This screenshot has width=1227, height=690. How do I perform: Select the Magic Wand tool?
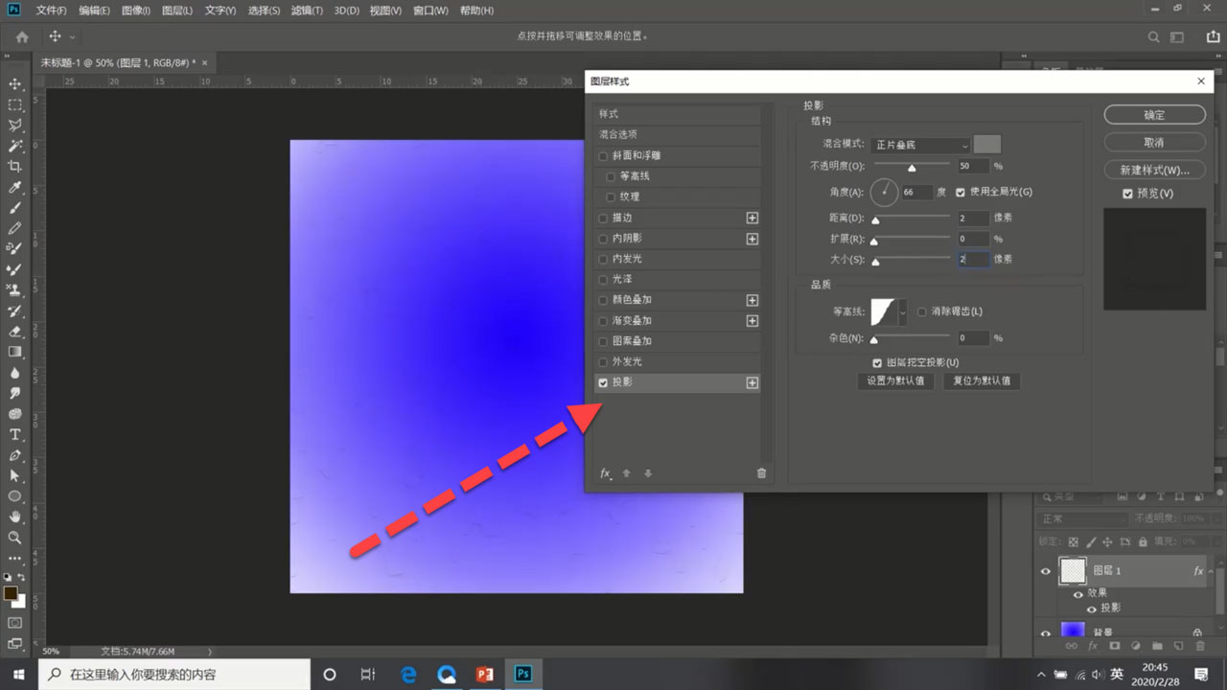tap(15, 147)
